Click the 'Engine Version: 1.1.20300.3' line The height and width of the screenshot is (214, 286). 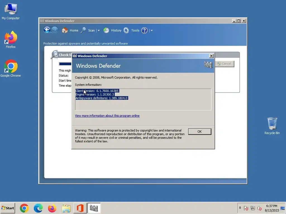(x=95, y=94)
